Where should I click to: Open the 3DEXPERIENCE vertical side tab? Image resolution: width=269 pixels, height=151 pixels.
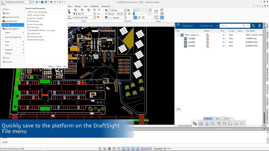point(267,89)
